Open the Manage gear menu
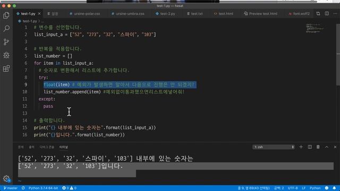The width and height of the screenshot is (340, 191). 6,179
